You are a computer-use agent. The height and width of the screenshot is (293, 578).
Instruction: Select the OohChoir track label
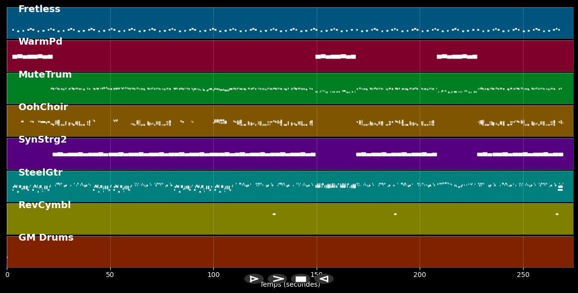coord(43,107)
